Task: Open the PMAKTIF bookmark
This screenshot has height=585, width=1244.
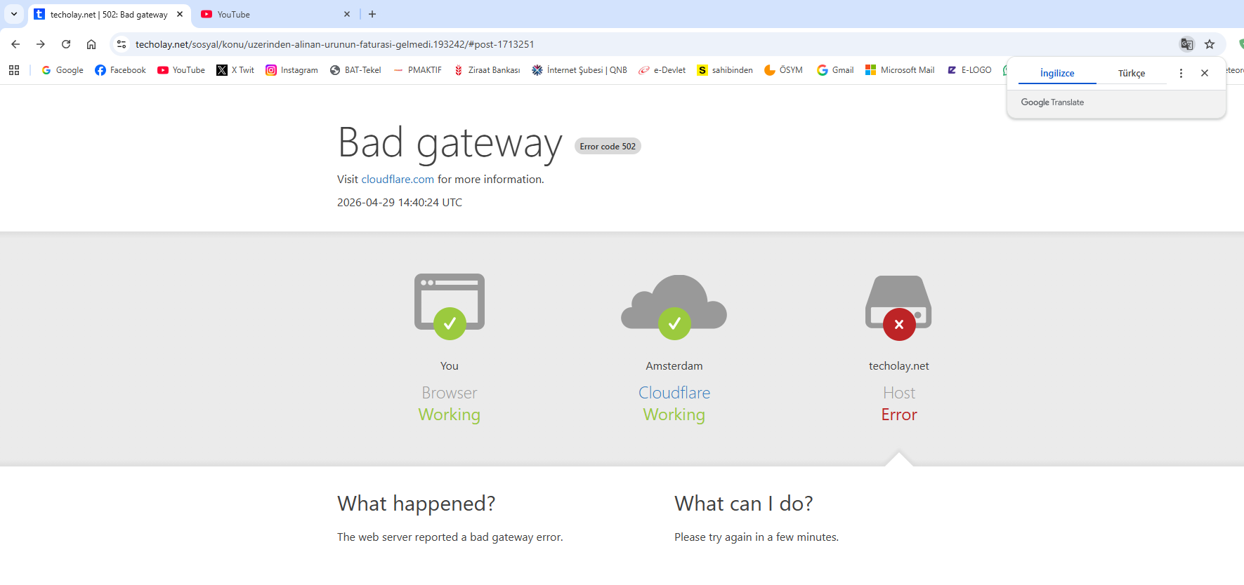Action: pos(417,70)
